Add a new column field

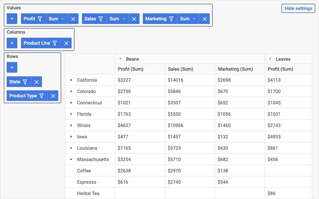pos(12,43)
